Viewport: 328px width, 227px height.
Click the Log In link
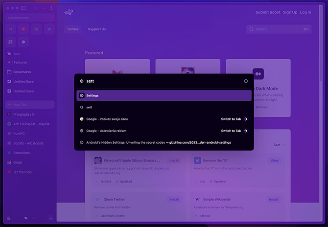point(305,12)
